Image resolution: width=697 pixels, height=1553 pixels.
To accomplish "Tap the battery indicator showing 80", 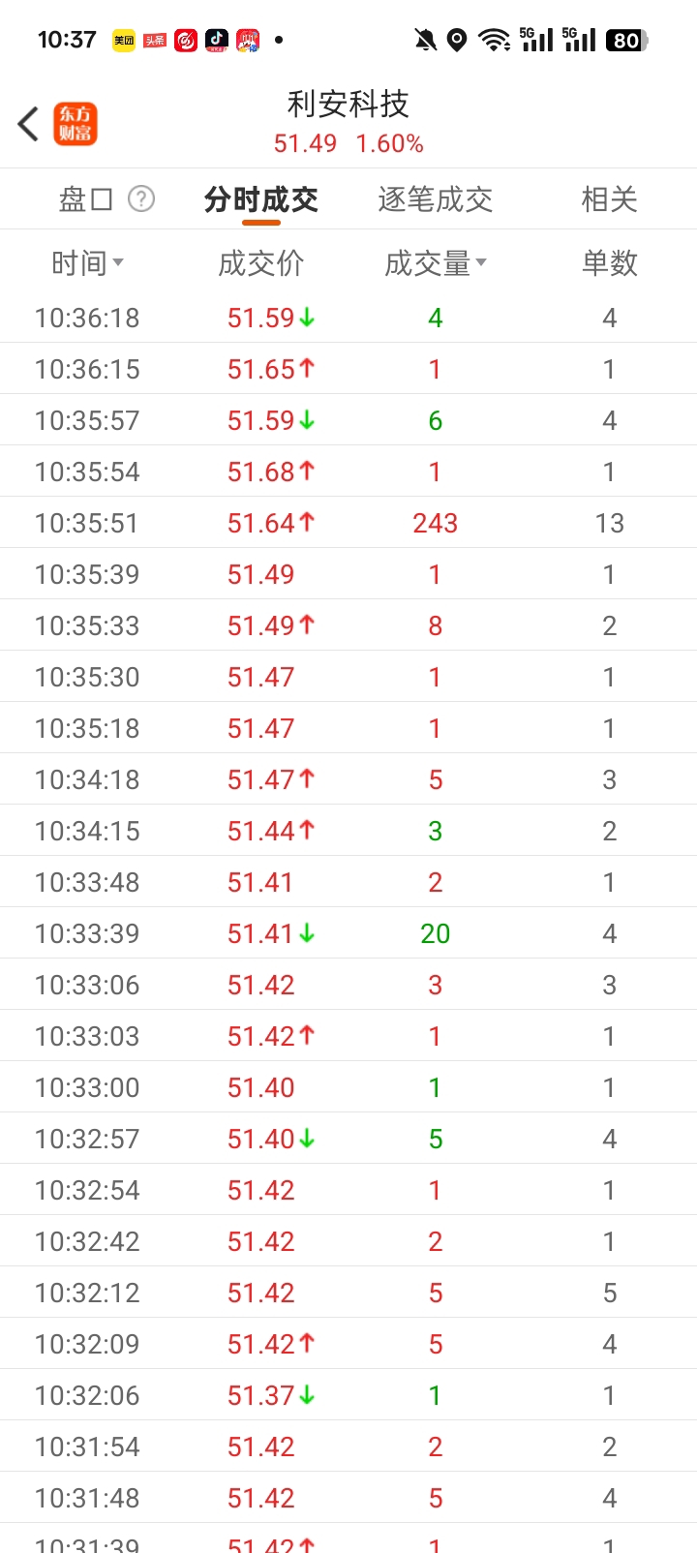I will 626,40.
